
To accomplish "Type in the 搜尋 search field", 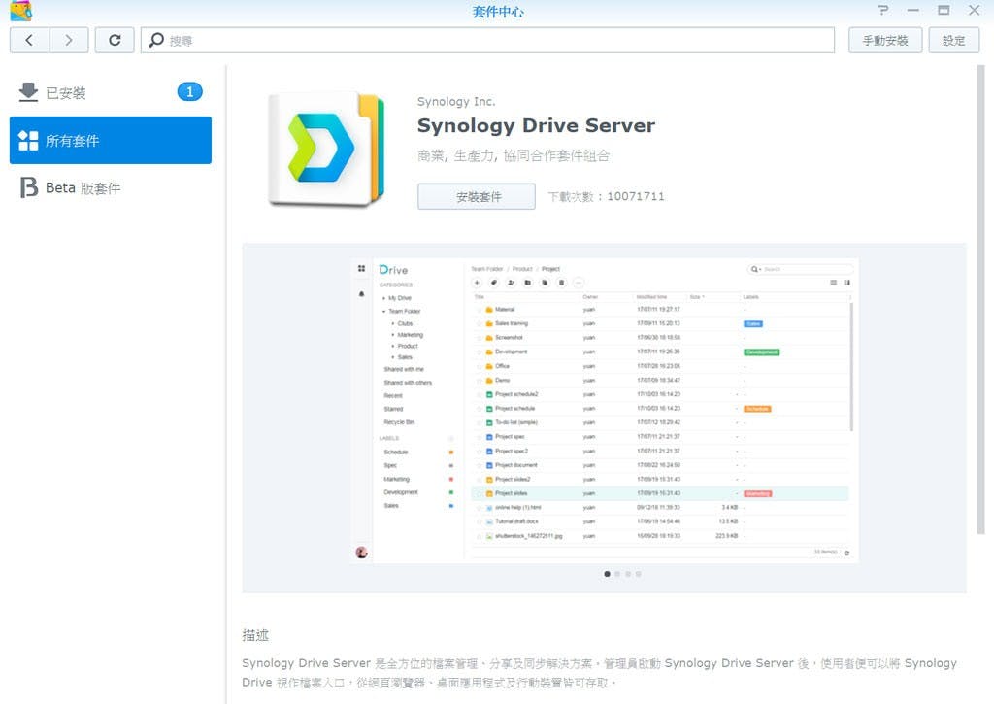I will (495, 41).
